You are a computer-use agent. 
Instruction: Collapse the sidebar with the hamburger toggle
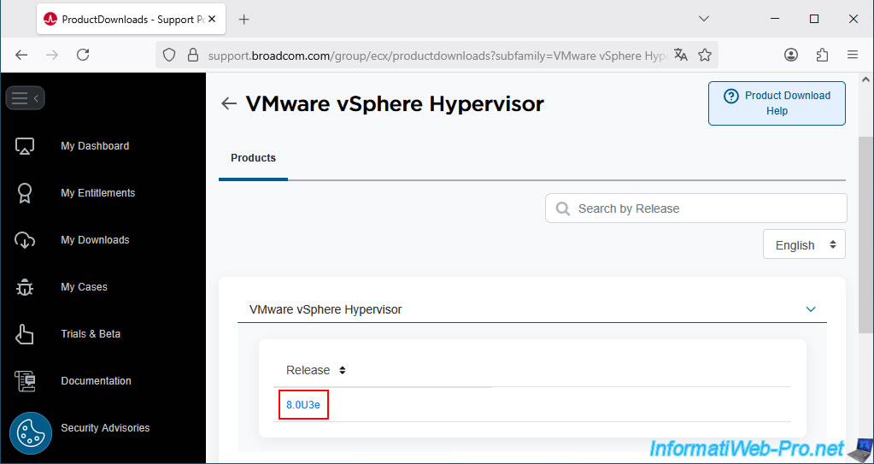[x=25, y=98]
